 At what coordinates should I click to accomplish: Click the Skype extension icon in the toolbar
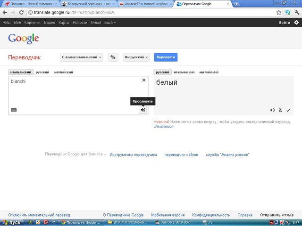[x=288, y=13]
